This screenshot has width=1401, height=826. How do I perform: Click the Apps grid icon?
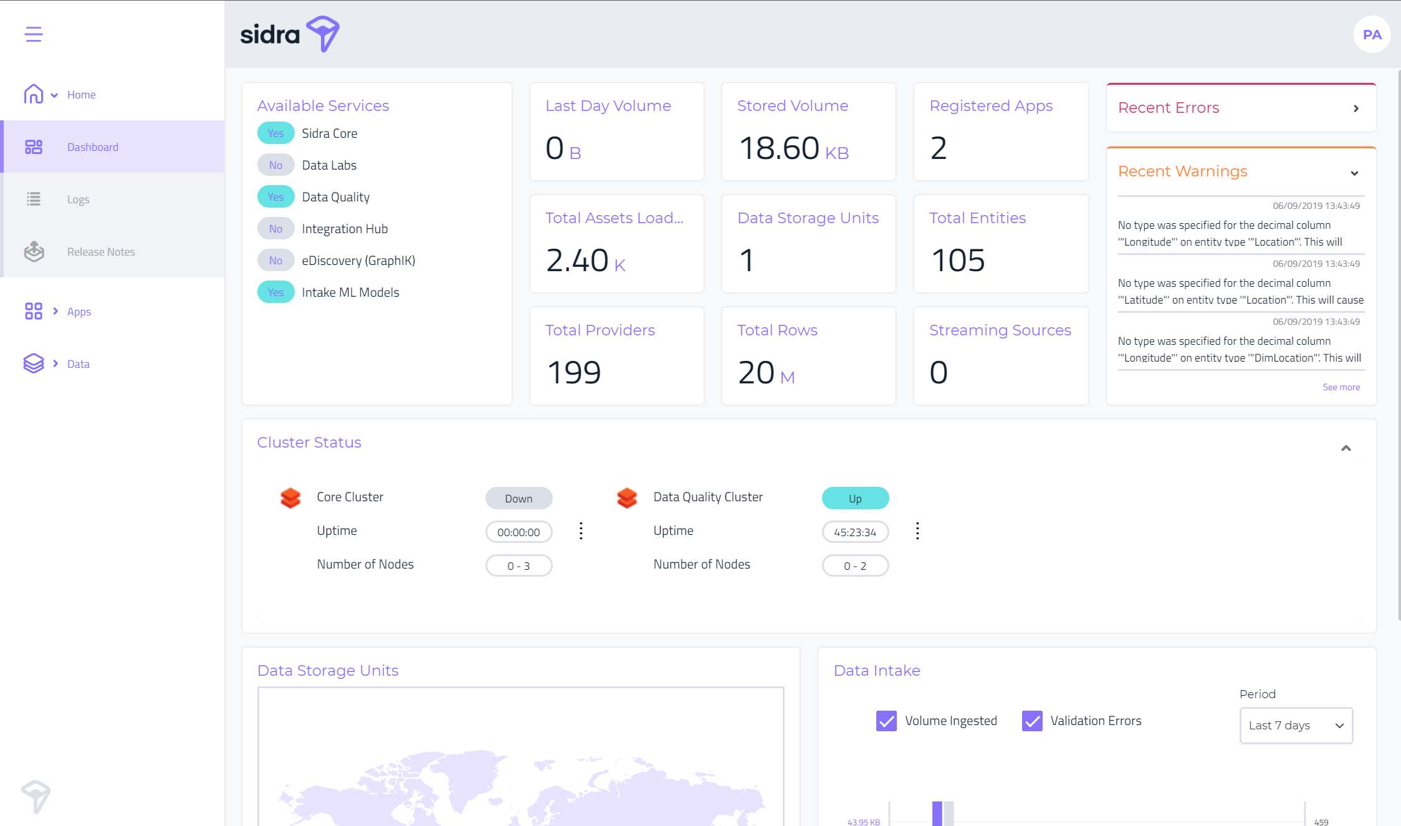tap(34, 311)
